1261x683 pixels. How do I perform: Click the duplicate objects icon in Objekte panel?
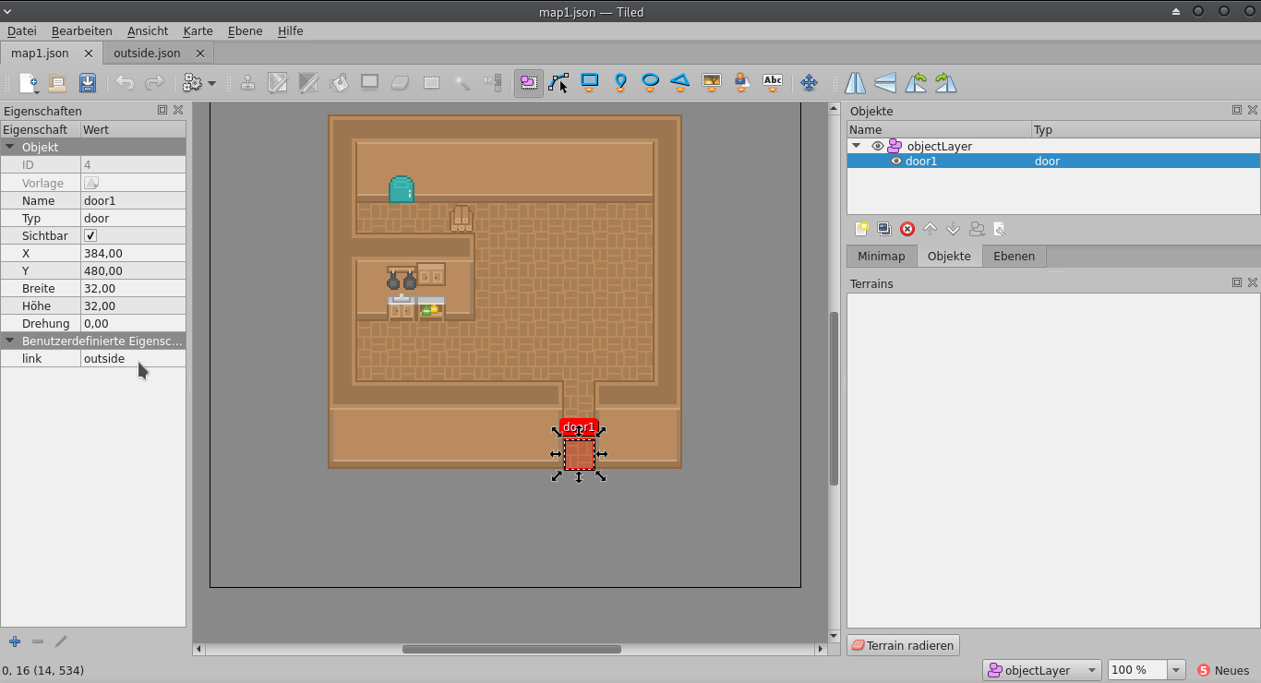[884, 229]
